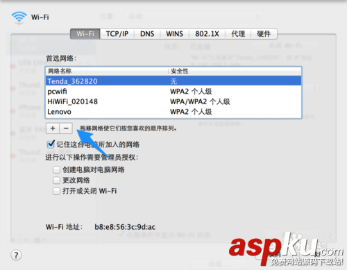347x270 pixels.
Task: Open the DNS tab
Action: [147, 34]
